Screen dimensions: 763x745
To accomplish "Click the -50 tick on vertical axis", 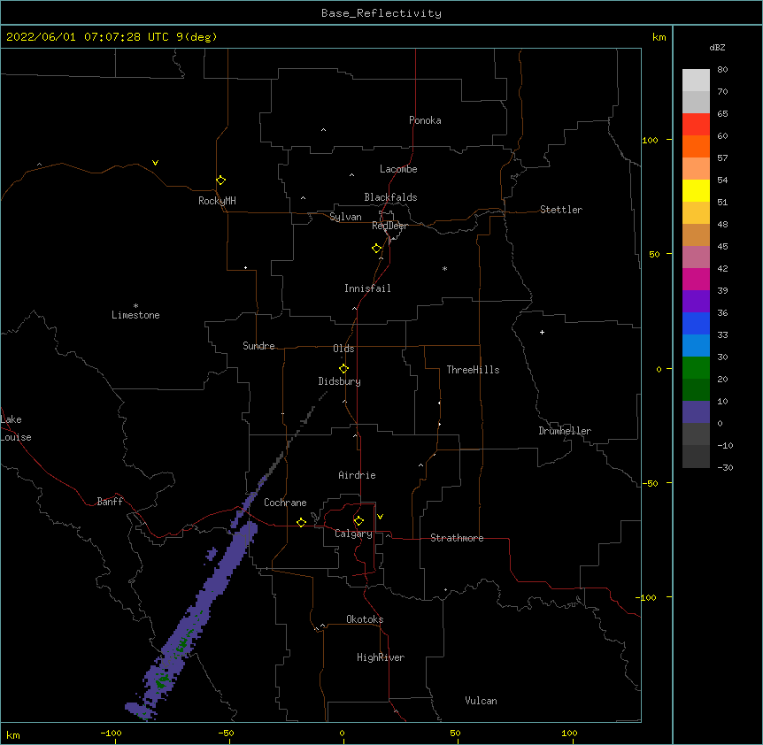I will (650, 483).
